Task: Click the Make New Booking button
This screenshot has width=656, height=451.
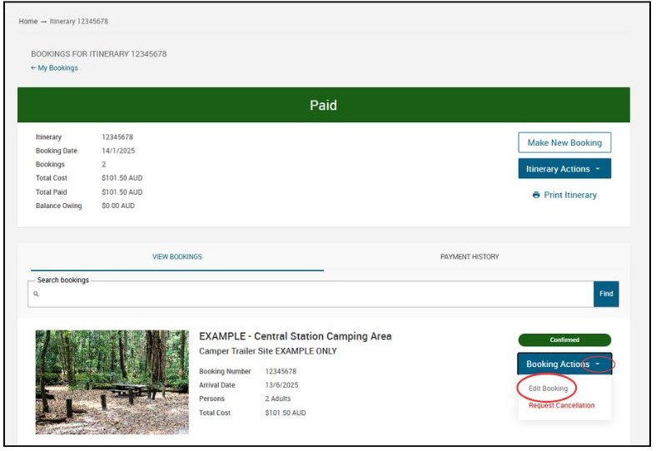Action: click(x=564, y=142)
